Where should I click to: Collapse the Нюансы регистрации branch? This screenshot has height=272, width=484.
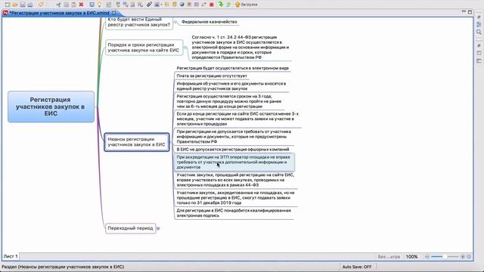point(171,142)
